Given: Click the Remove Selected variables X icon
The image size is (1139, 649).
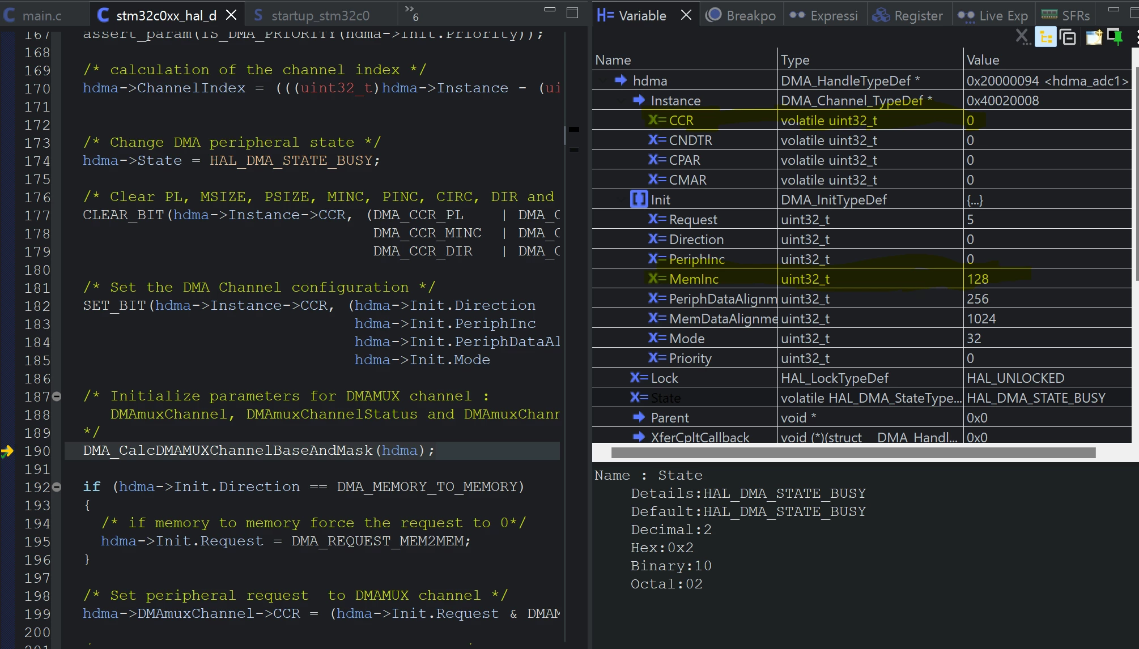Looking at the screenshot, I should coord(1022,37).
